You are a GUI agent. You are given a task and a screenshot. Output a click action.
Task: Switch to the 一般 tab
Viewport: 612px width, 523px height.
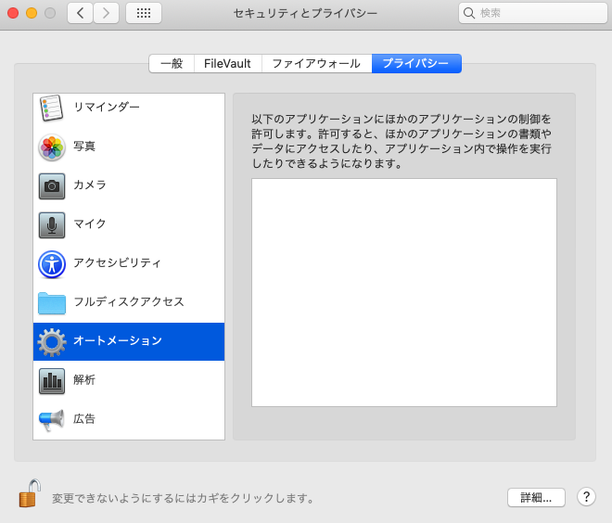click(172, 63)
